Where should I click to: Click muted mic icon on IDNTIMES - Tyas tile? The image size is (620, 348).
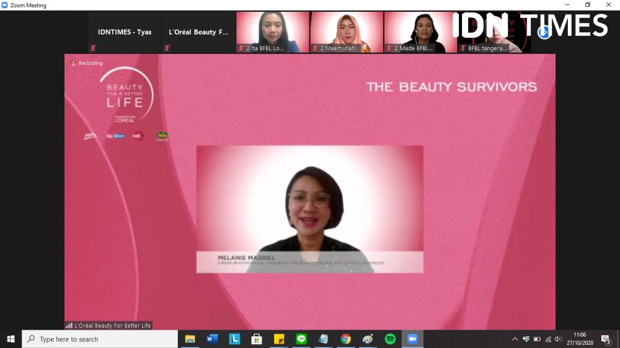point(94,48)
